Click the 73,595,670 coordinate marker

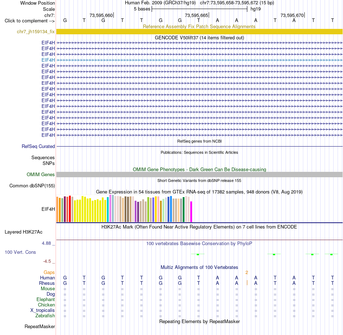292,15
